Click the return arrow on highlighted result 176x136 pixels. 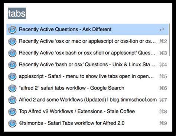point(162,30)
